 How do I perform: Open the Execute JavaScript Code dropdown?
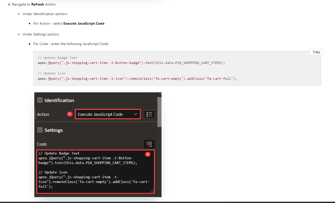(x=108, y=114)
